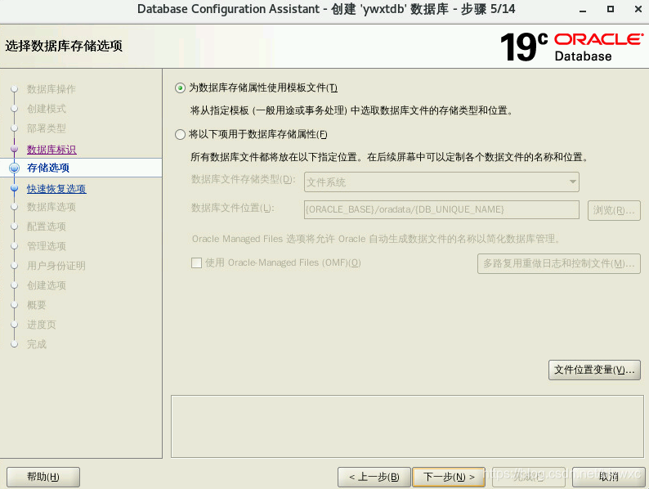This screenshot has width=649, height=489.
Task: Click the 文件位置变量(V)... button
Action: [x=594, y=370]
